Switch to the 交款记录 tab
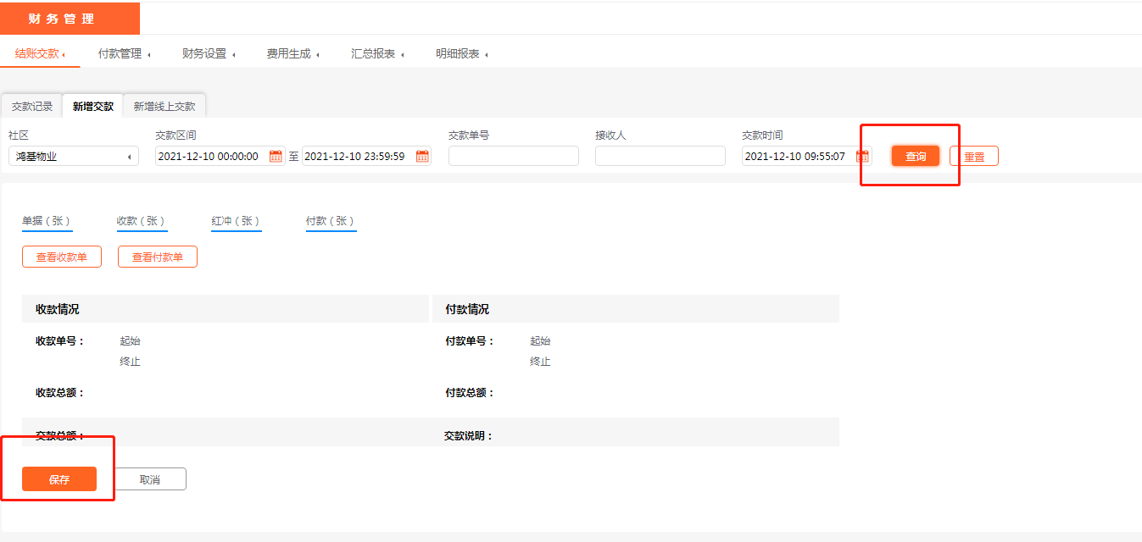The width and height of the screenshot is (1142, 542). (x=32, y=107)
